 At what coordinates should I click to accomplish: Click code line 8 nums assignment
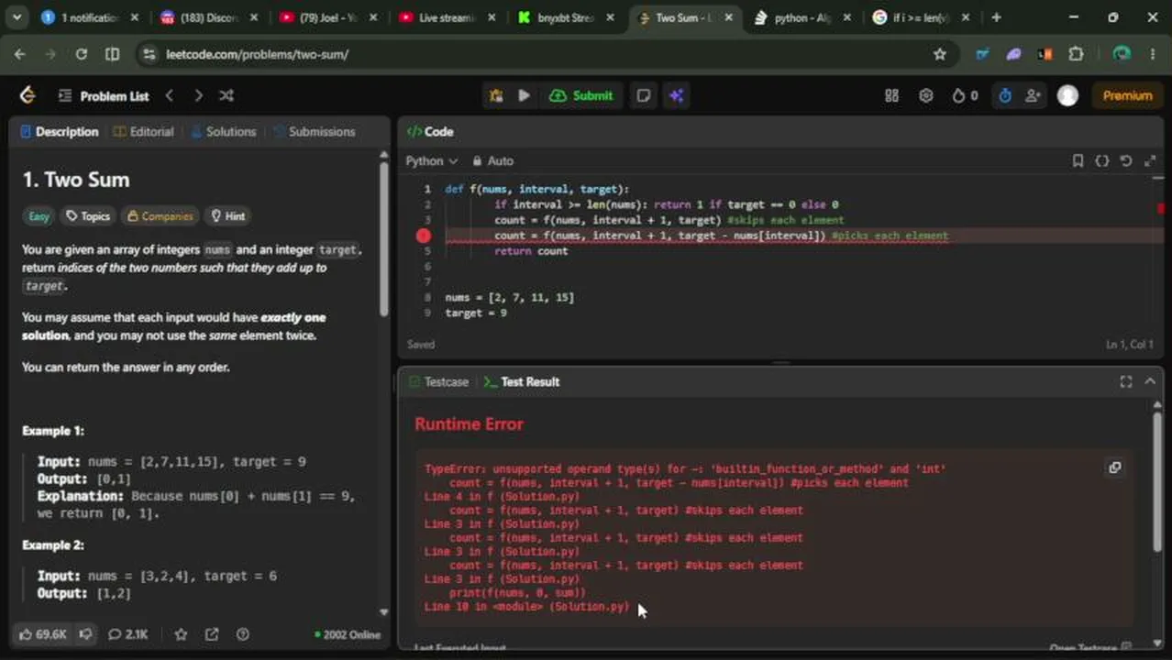tap(510, 297)
